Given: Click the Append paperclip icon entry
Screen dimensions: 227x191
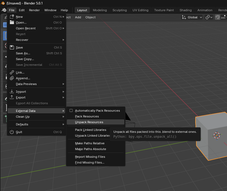Looking at the screenshot, I should coord(12,78).
